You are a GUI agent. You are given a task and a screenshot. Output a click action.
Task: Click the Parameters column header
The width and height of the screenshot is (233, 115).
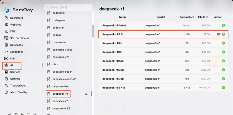187,17
